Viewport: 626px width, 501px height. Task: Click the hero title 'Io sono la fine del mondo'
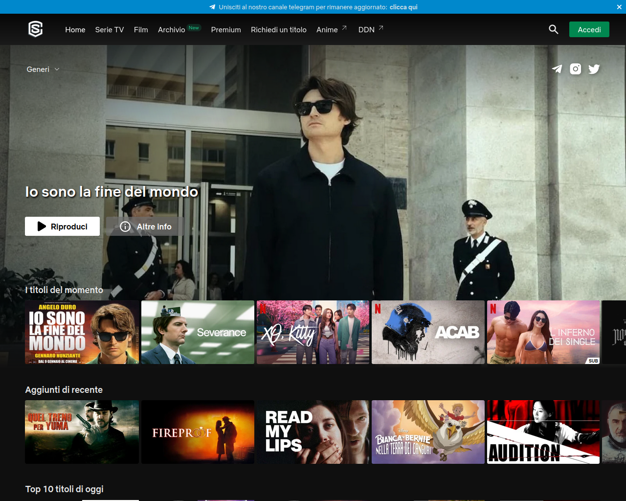[112, 192]
